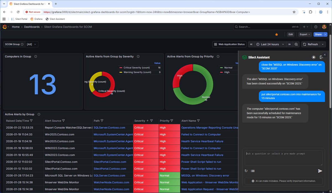Image resolution: width=332 pixels, height=193 pixels.
Task: Open the Grafana logo menu
Action: tap(4, 27)
